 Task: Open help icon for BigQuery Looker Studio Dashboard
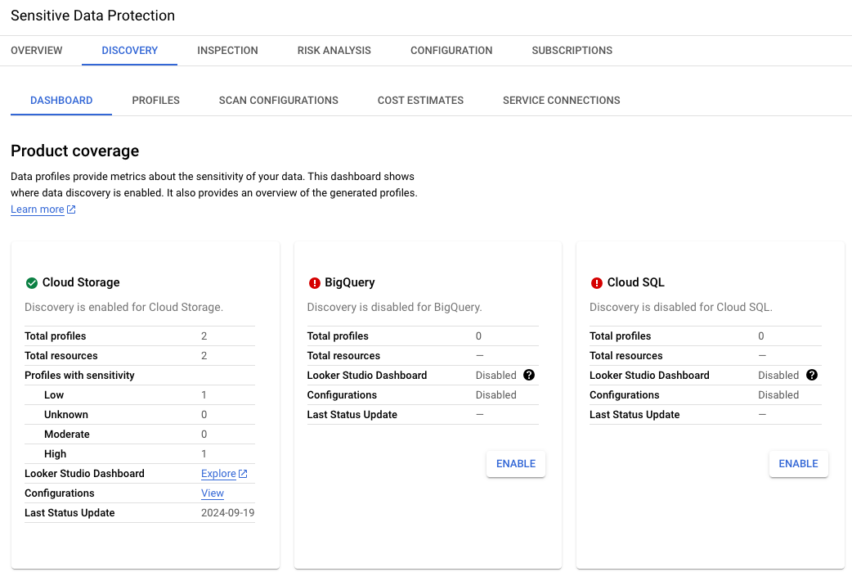tap(529, 375)
